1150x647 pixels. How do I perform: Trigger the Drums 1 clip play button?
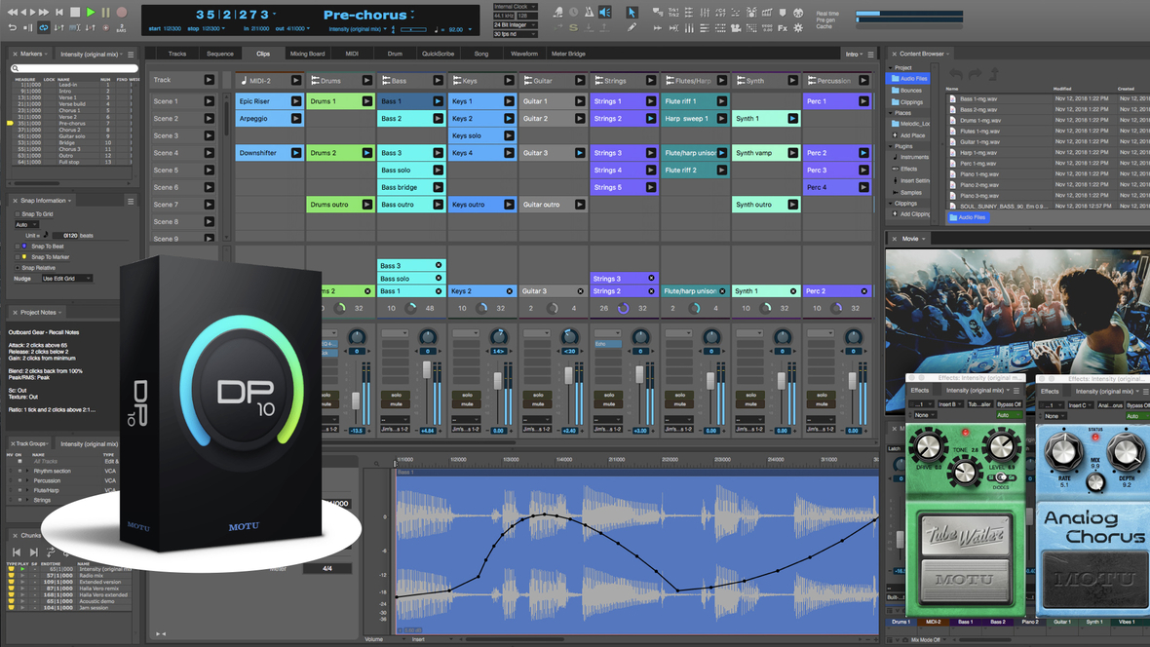point(366,101)
